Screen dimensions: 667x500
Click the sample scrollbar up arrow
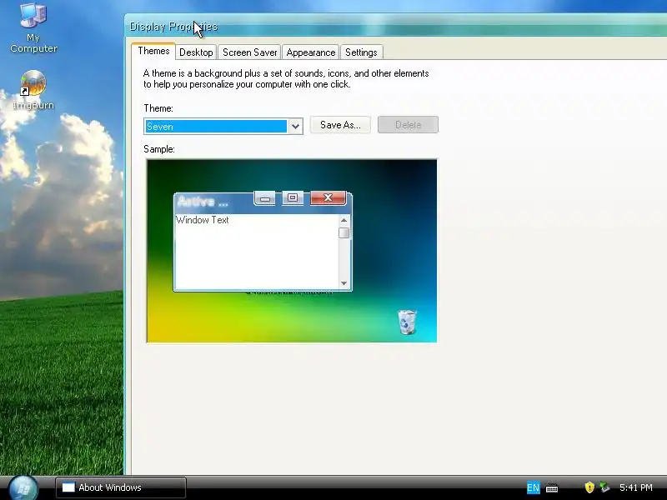pos(344,220)
